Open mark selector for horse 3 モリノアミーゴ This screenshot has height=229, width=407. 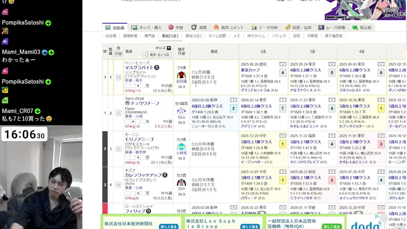pos(118,149)
